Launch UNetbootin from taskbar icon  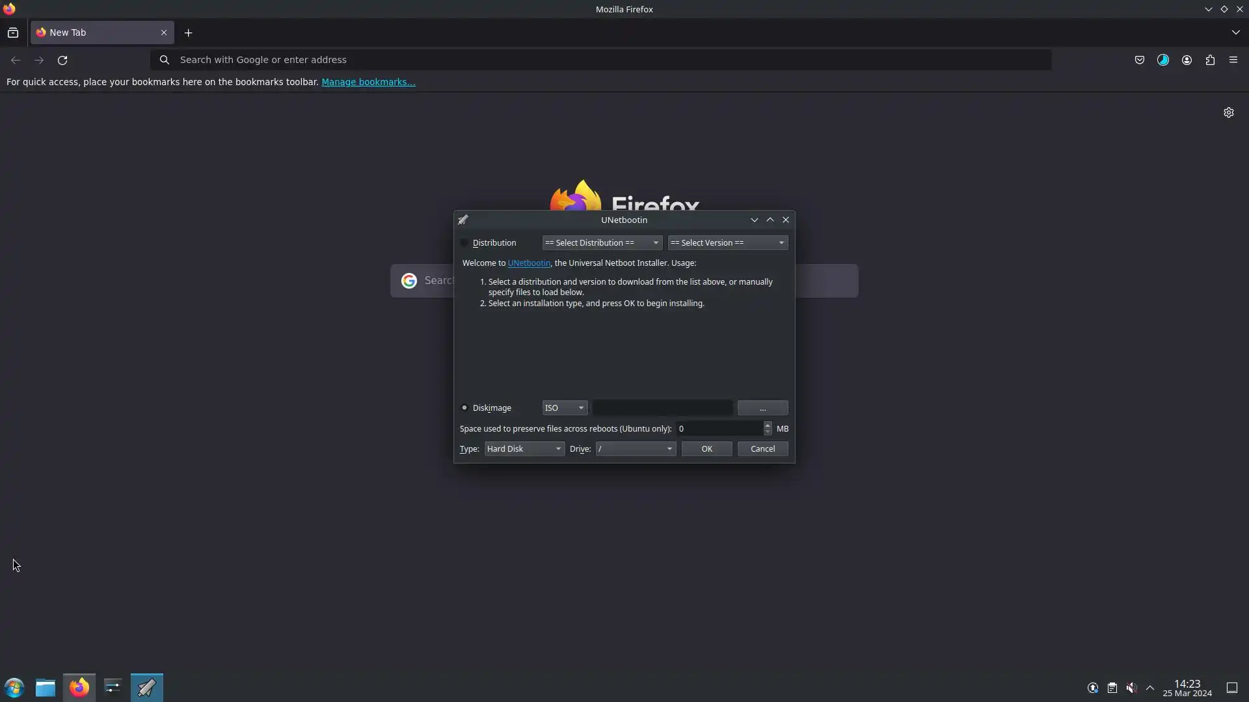tap(146, 687)
